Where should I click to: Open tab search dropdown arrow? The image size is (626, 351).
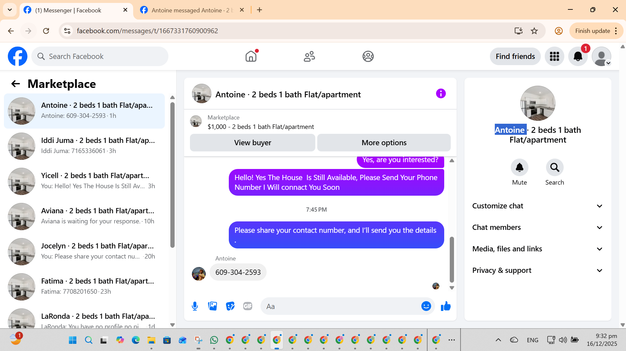pyautogui.click(x=10, y=10)
